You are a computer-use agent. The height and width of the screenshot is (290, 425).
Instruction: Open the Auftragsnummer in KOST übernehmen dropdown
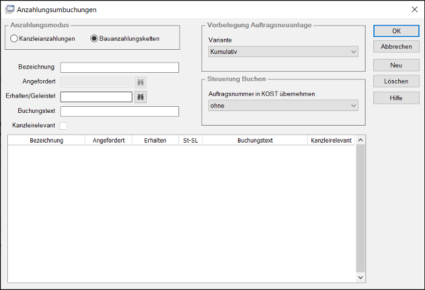coord(284,106)
